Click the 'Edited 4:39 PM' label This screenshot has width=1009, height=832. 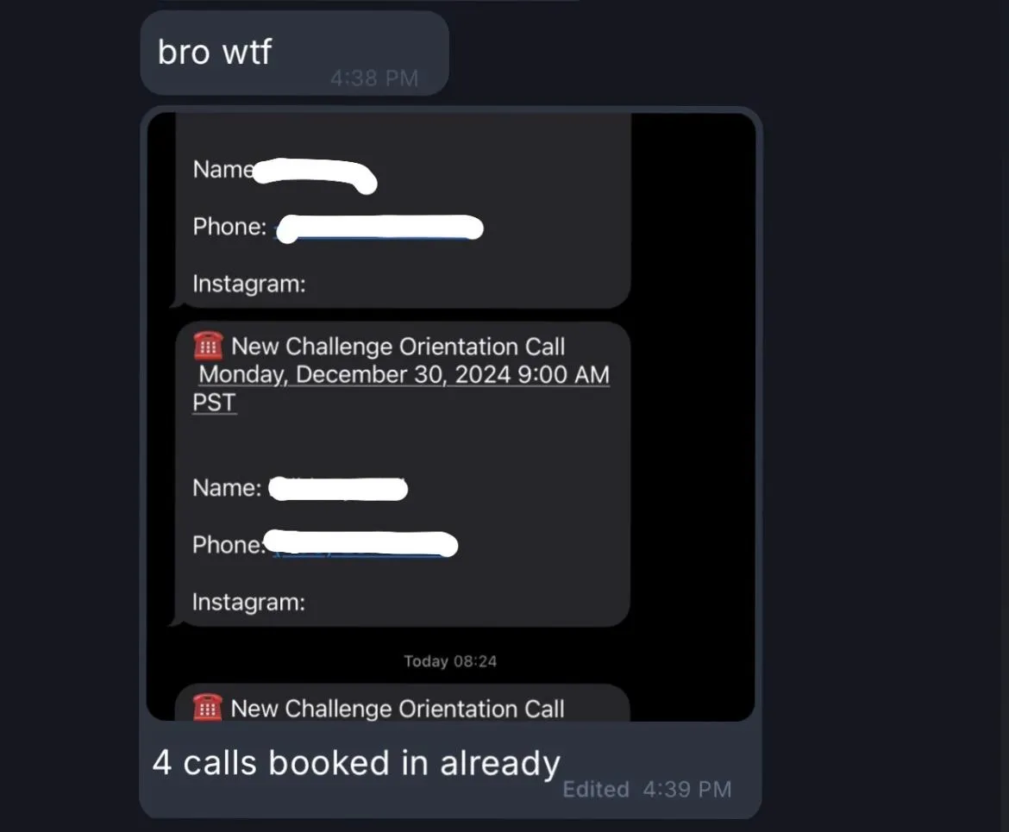[x=647, y=789]
